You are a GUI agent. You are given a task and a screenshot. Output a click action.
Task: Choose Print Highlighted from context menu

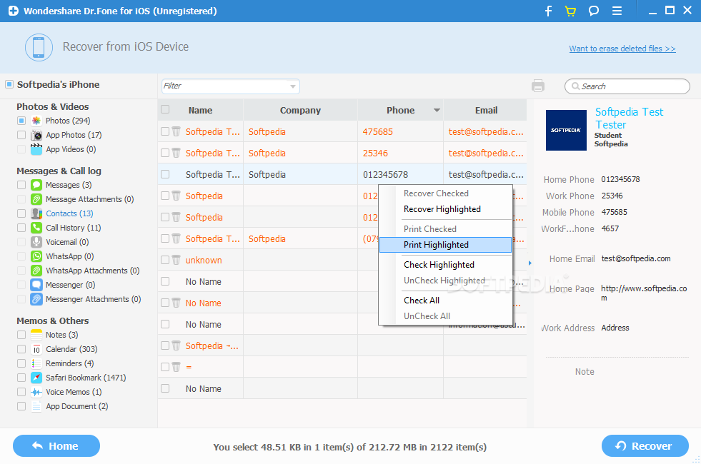click(445, 245)
